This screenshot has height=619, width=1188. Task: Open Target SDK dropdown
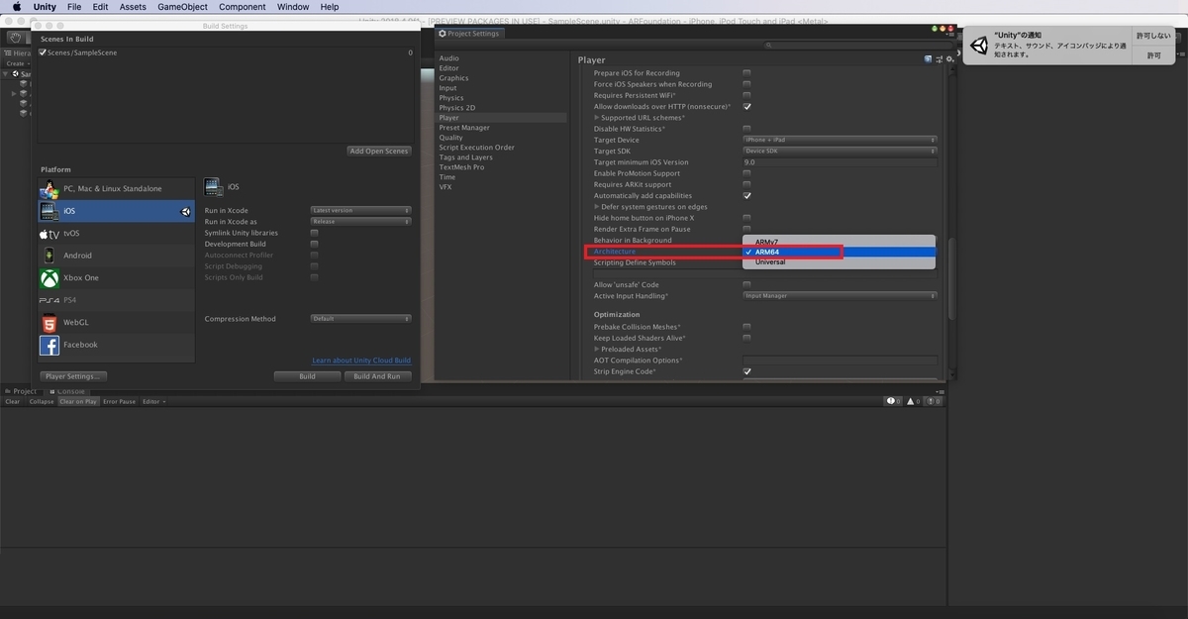coord(840,151)
